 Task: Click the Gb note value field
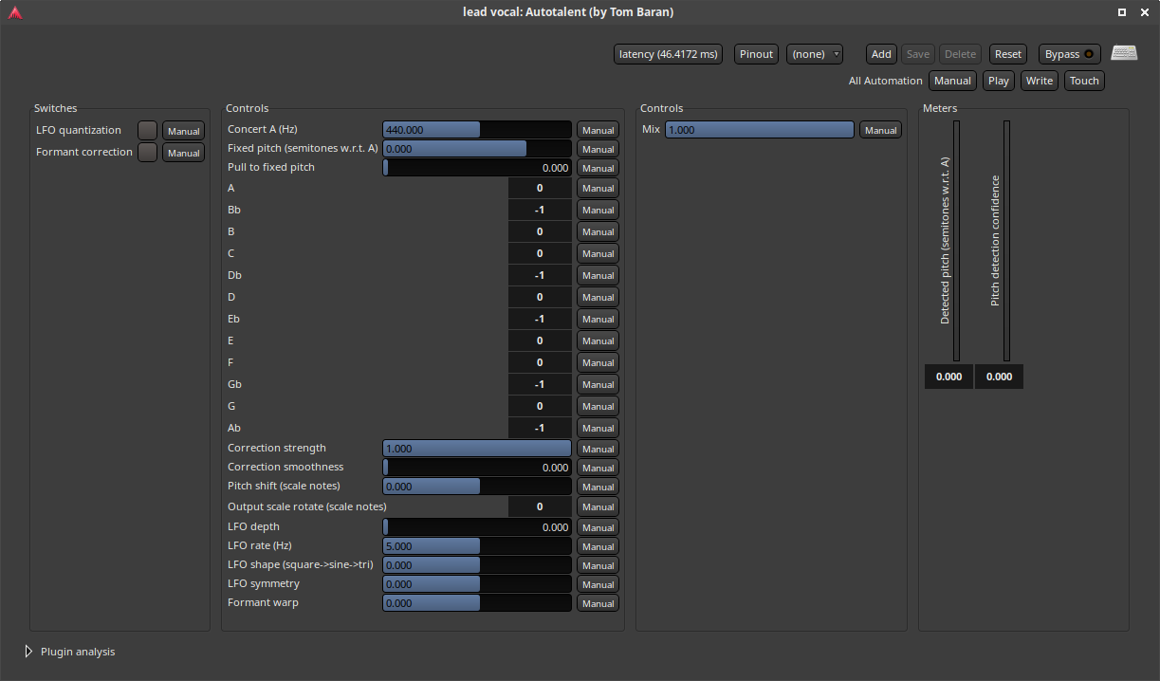[540, 384]
